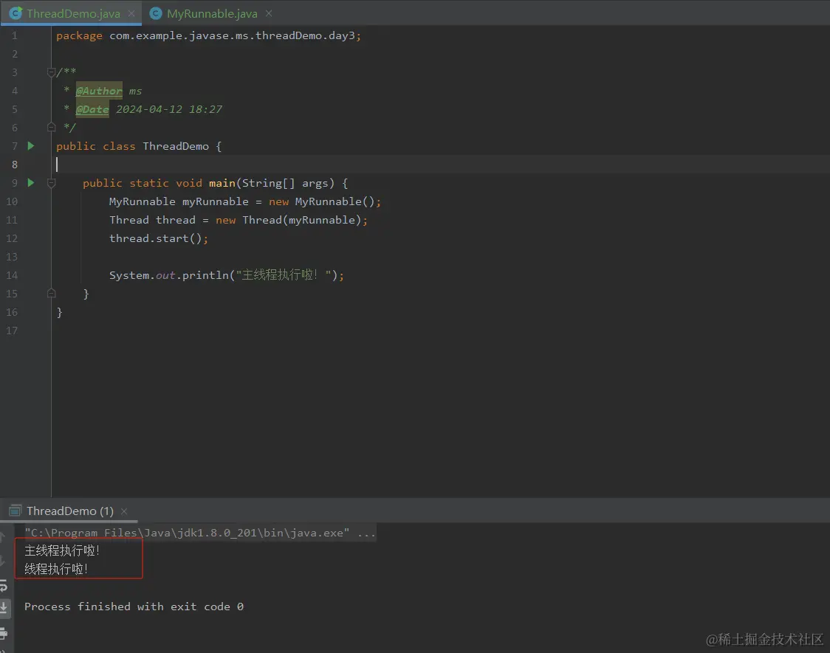
Task: Click the main method name
Action: (x=222, y=183)
